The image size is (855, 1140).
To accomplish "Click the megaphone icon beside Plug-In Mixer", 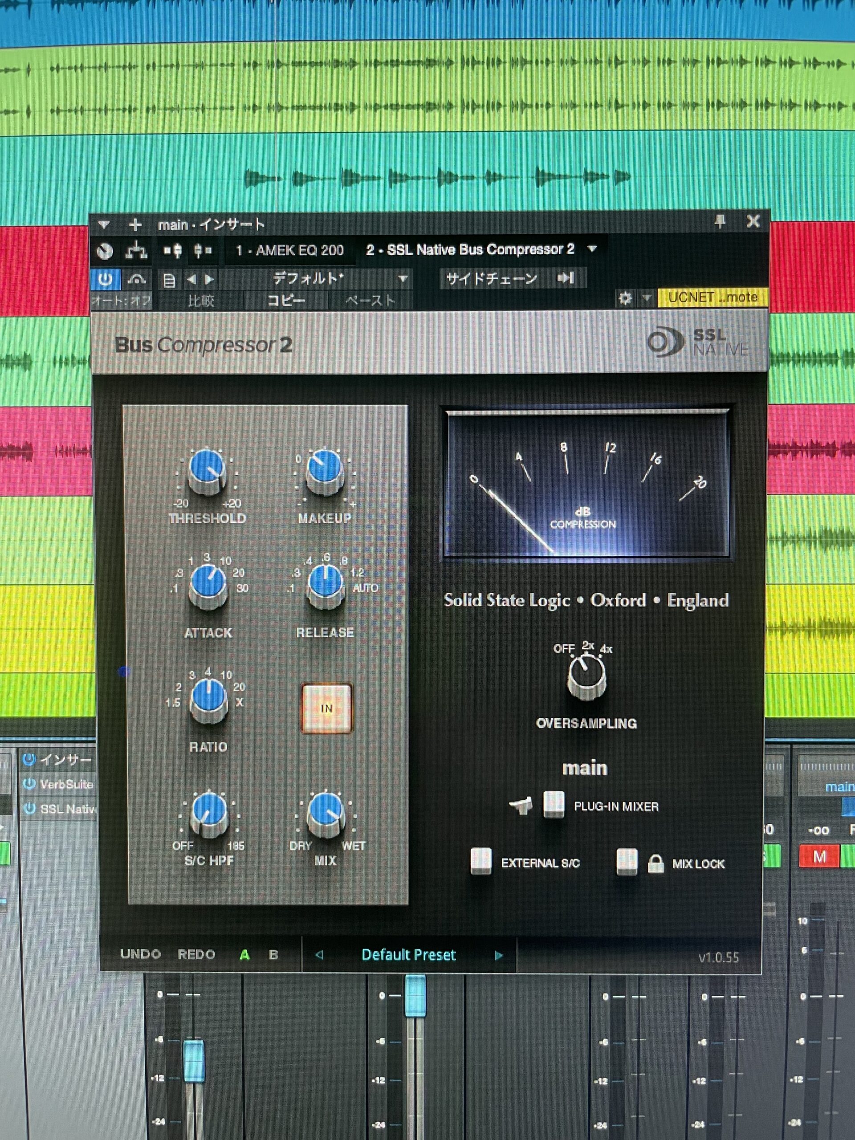I will (x=521, y=806).
